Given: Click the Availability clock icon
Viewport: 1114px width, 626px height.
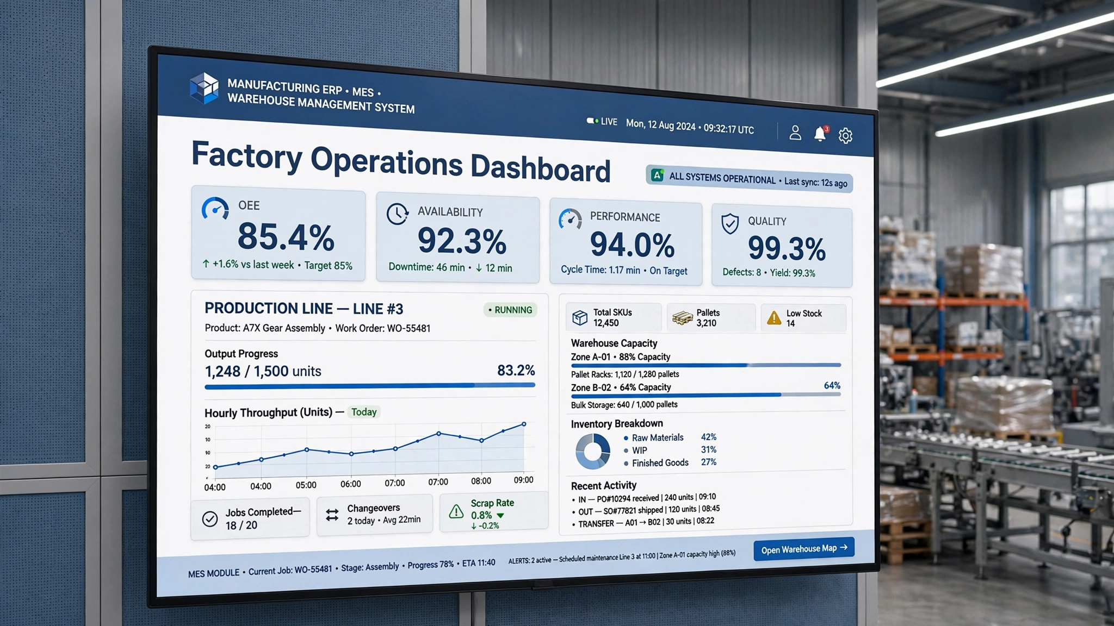Looking at the screenshot, I should (397, 214).
